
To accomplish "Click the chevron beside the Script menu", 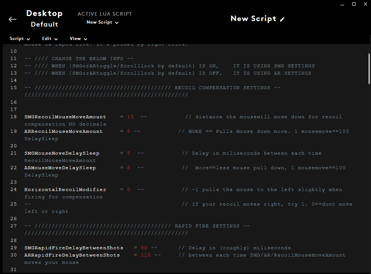I will [28, 39].
